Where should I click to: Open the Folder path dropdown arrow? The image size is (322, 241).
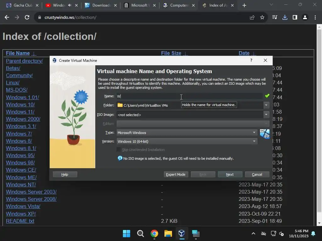coord(266,105)
